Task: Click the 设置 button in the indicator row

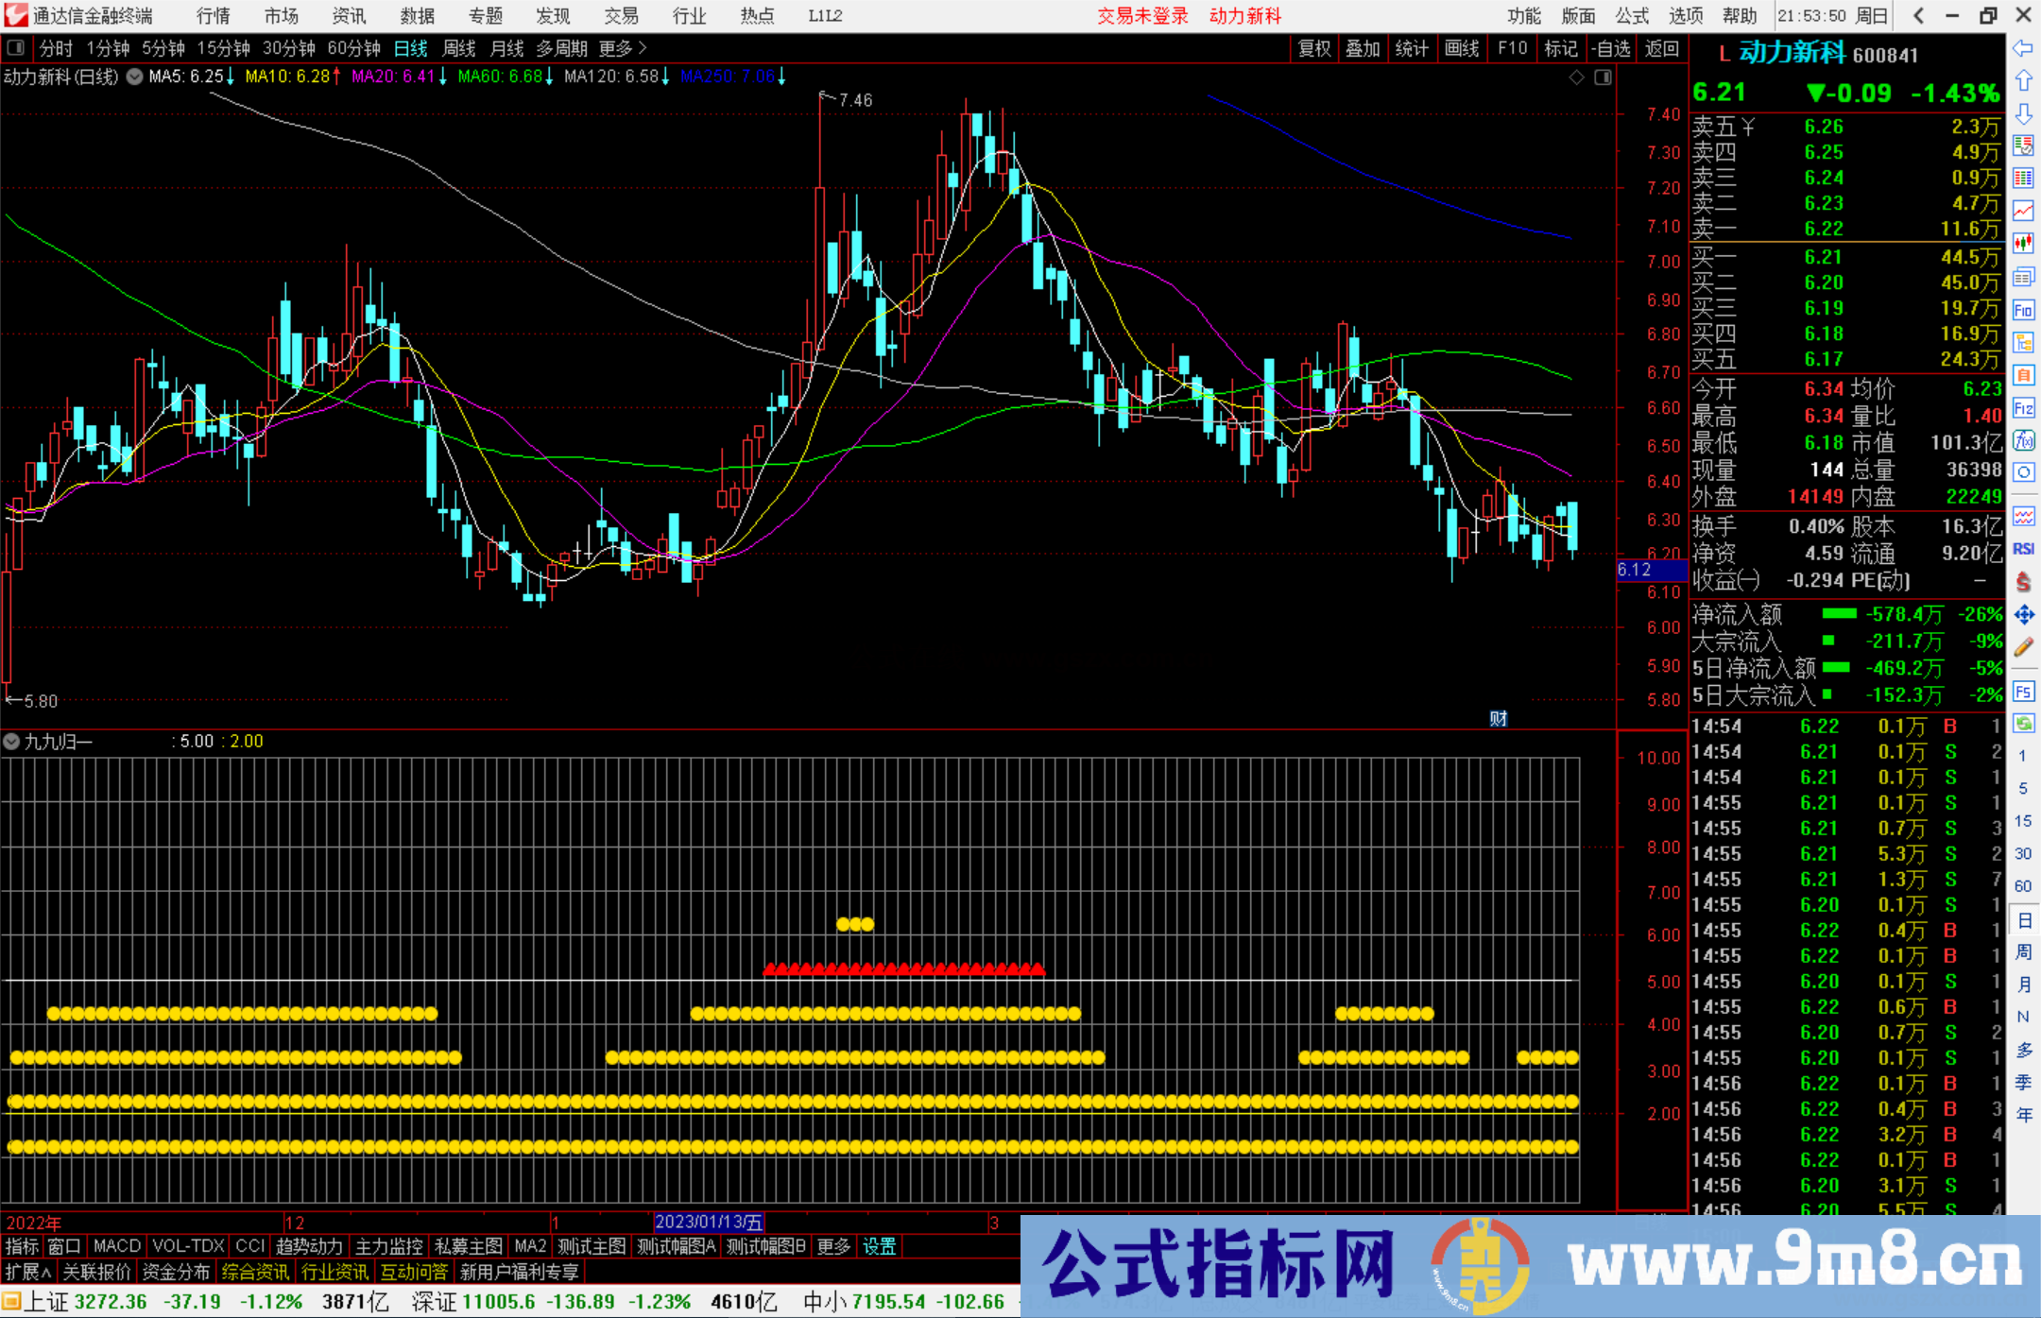Action: point(879,1246)
